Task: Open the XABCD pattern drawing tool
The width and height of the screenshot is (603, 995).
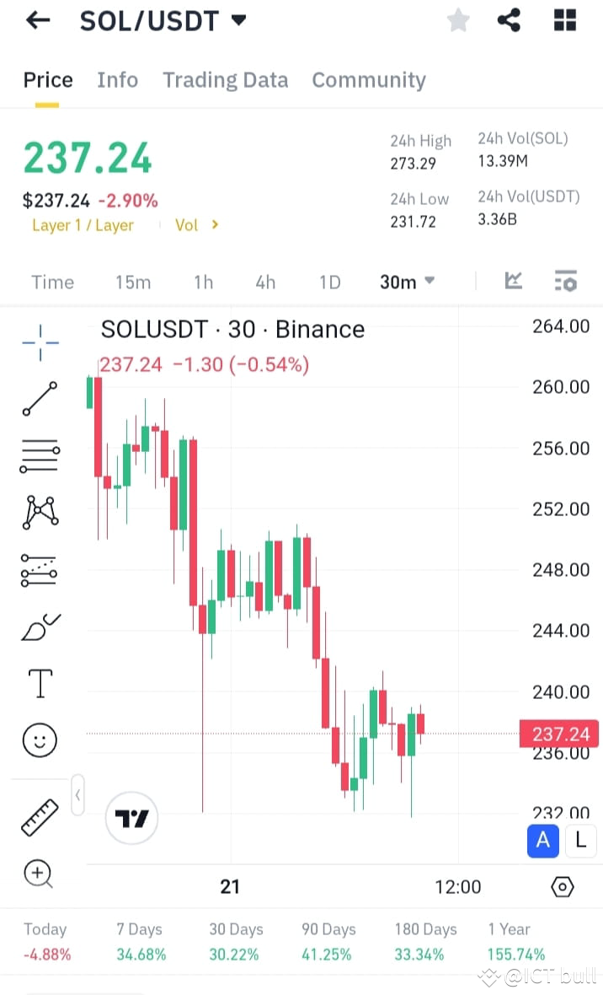Action: pyautogui.click(x=40, y=512)
